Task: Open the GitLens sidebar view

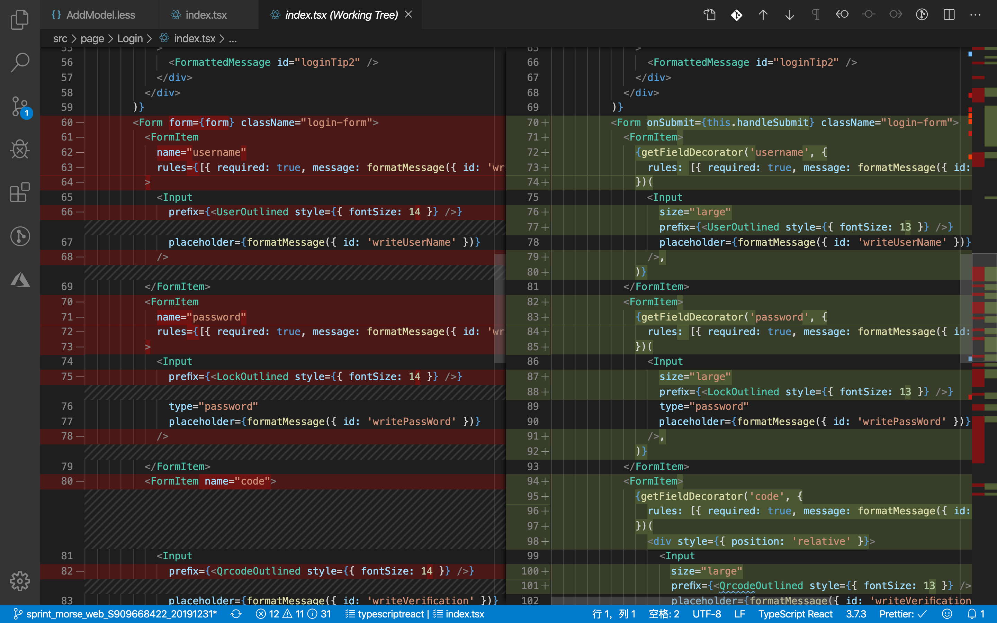Action: click(20, 236)
